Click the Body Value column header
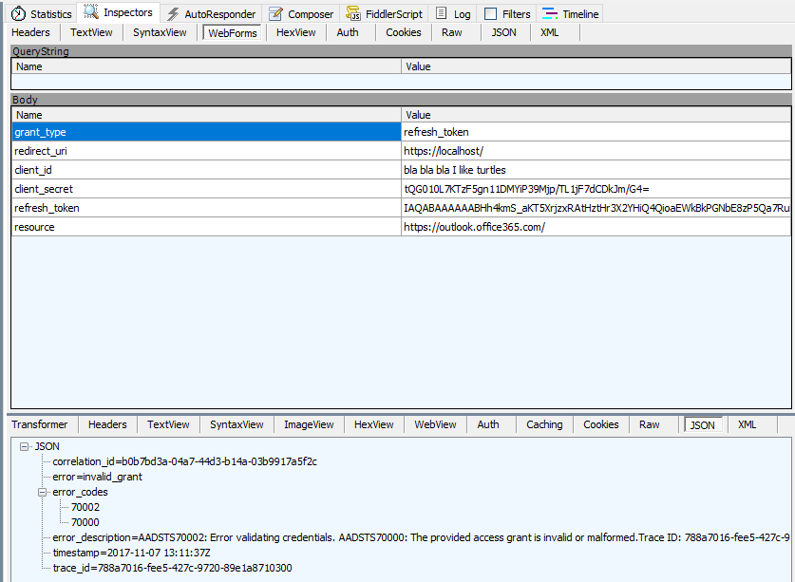The width and height of the screenshot is (795, 582). [596, 115]
